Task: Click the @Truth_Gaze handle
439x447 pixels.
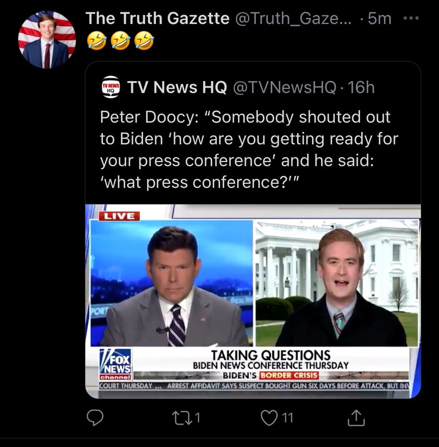Action: pos(293,18)
